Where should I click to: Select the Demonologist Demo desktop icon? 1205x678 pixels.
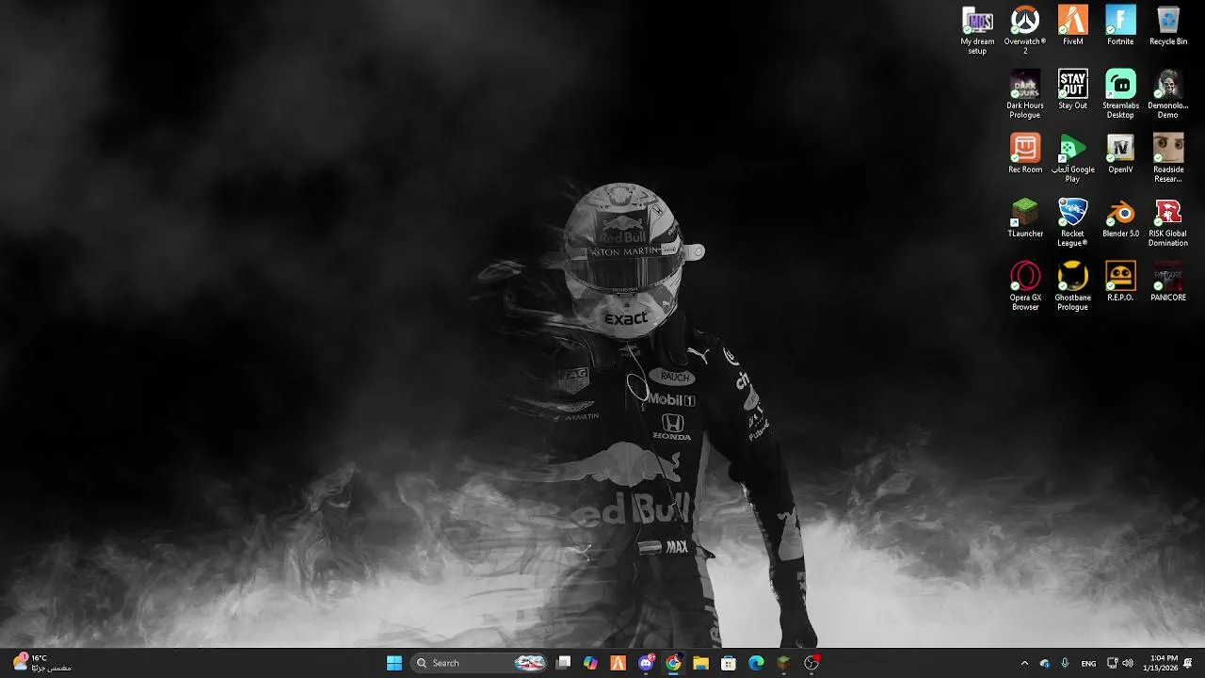pyautogui.click(x=1168, y=94)
